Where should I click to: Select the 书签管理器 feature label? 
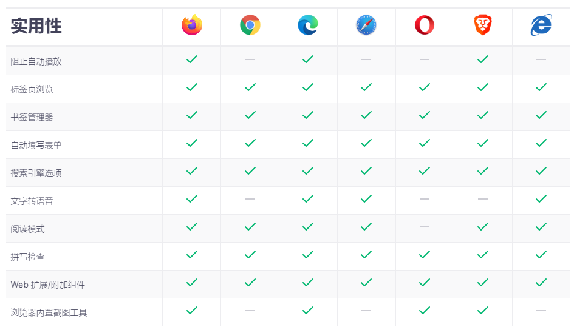(32, 117)
